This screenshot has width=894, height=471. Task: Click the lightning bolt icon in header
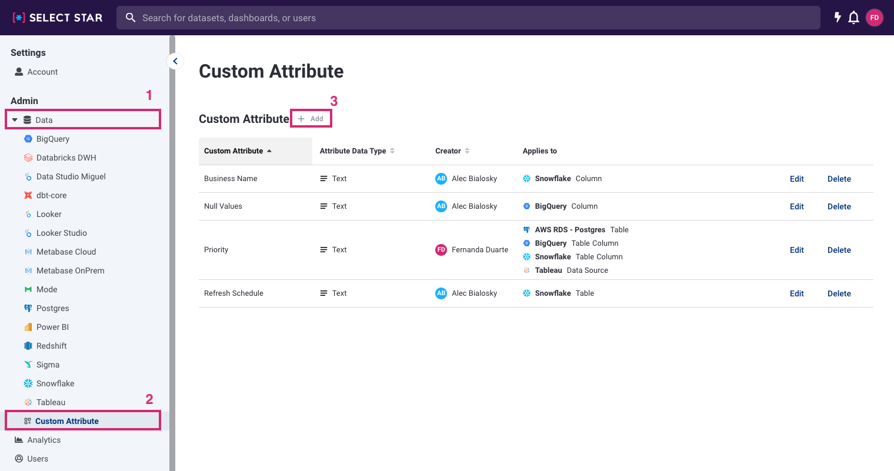click(x=838, y=18)
